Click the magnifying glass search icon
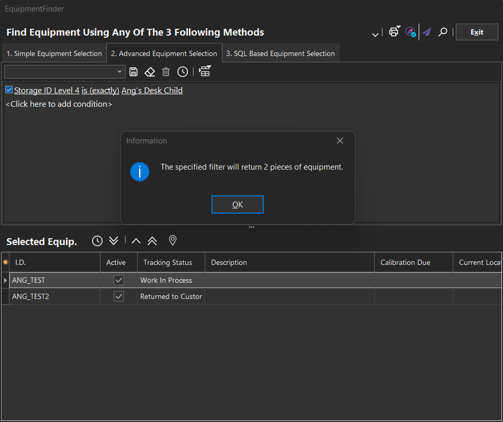Screen dimensions: 503x422 click(x=443, y=32)
